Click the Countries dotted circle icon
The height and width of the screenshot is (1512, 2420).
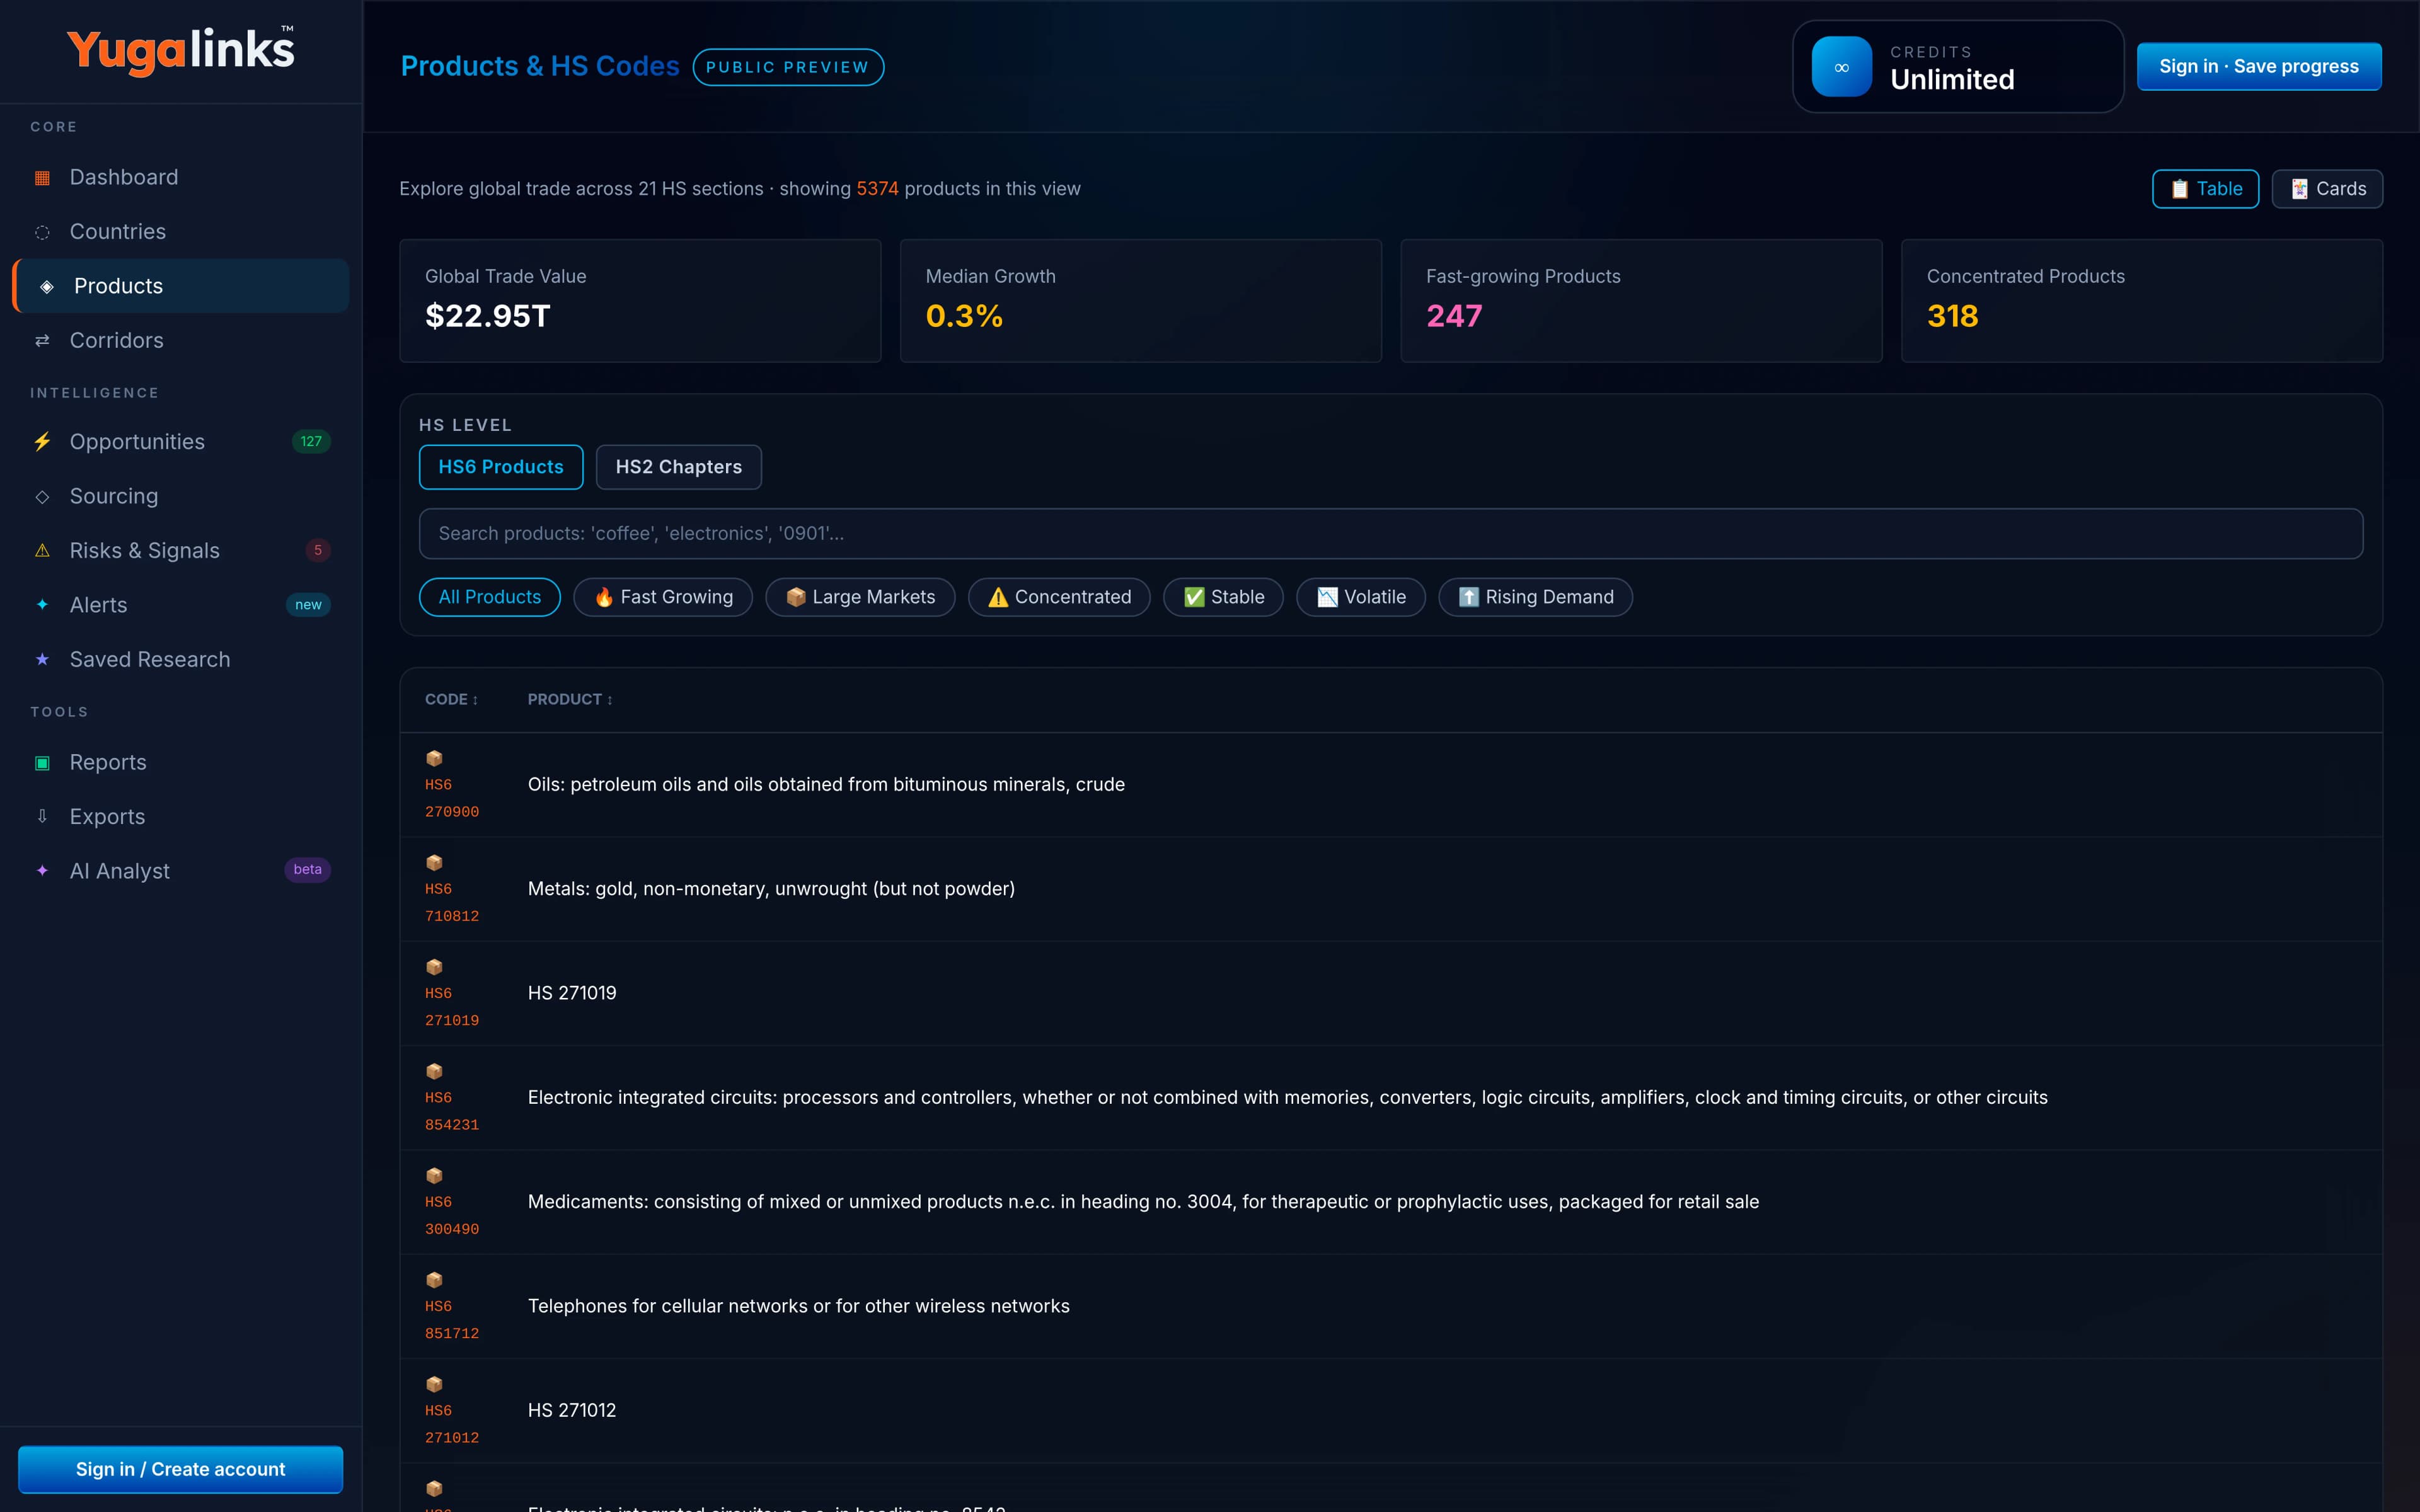(x=42, y=232)
